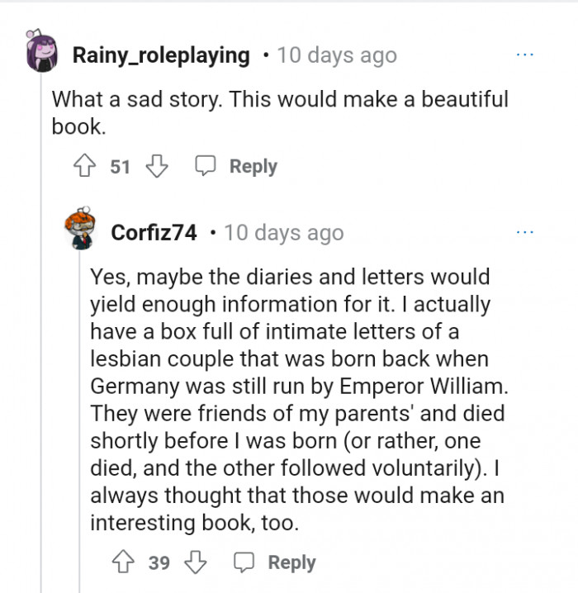
Task: Open three-dot menu on Corfiz74's comment
Action: 524,233
